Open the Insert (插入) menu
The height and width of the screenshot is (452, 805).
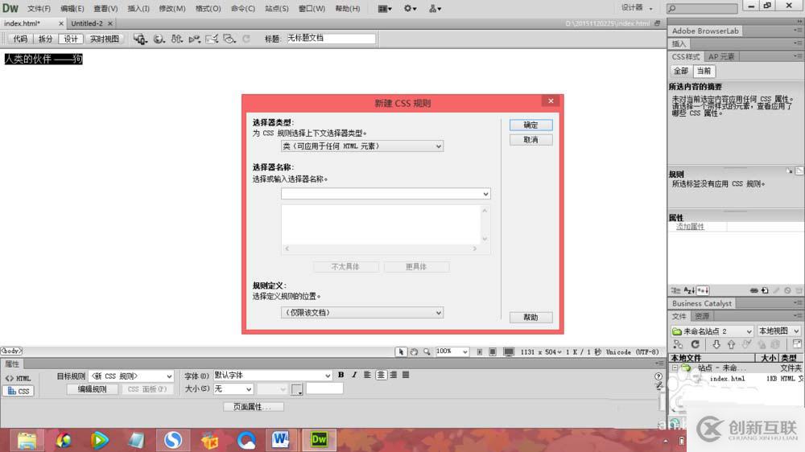(x=138, y=9)
